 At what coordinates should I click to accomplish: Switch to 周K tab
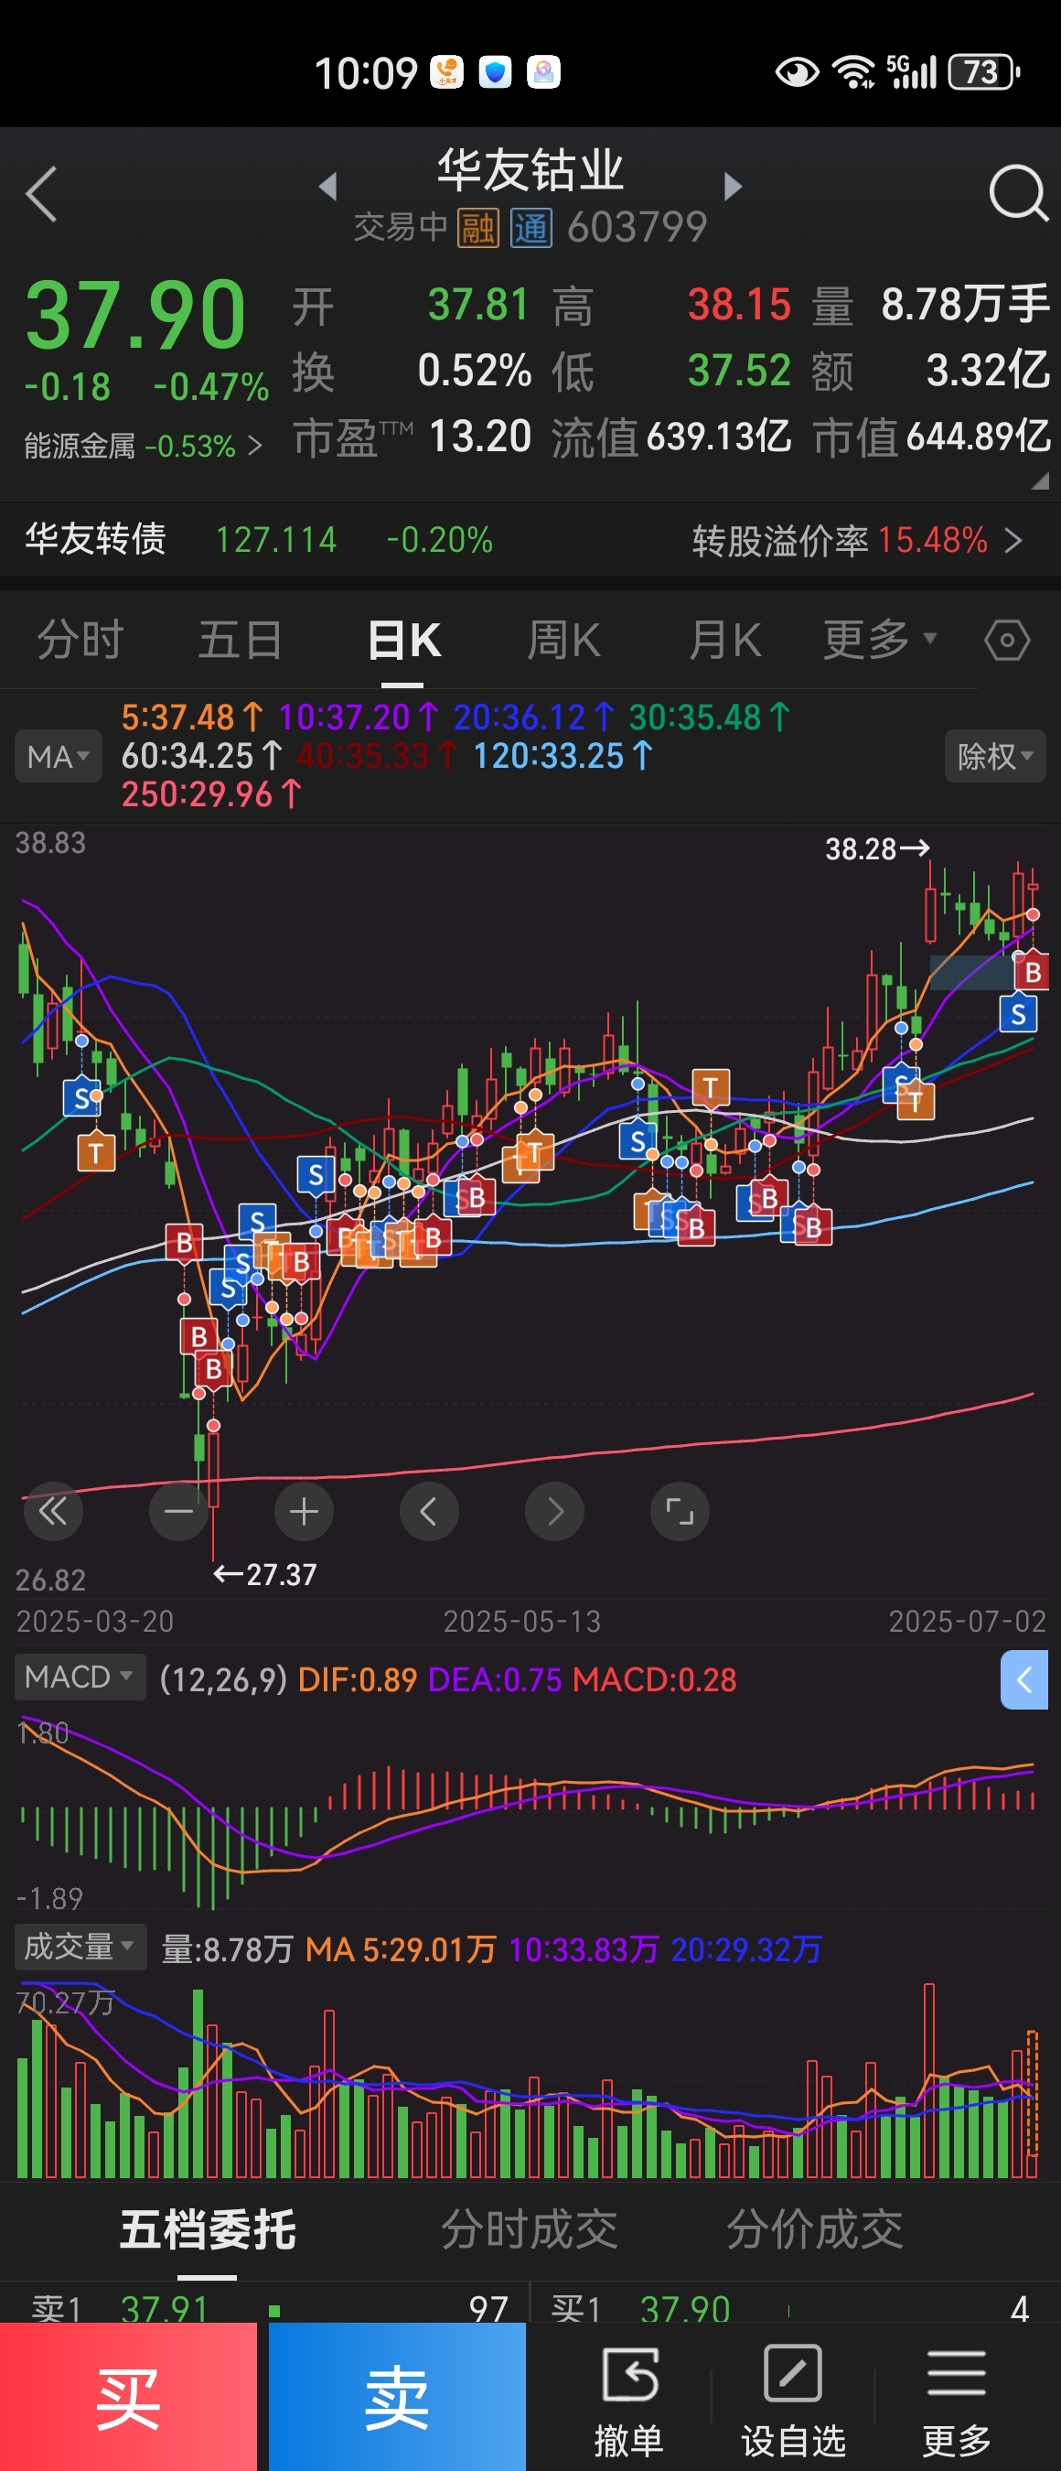(x=563, y=640)
